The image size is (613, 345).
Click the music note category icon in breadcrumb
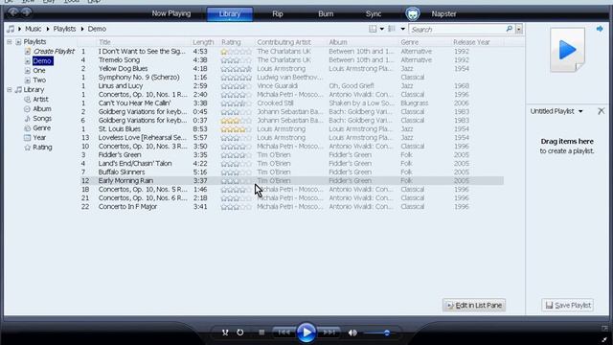[11, 29]
